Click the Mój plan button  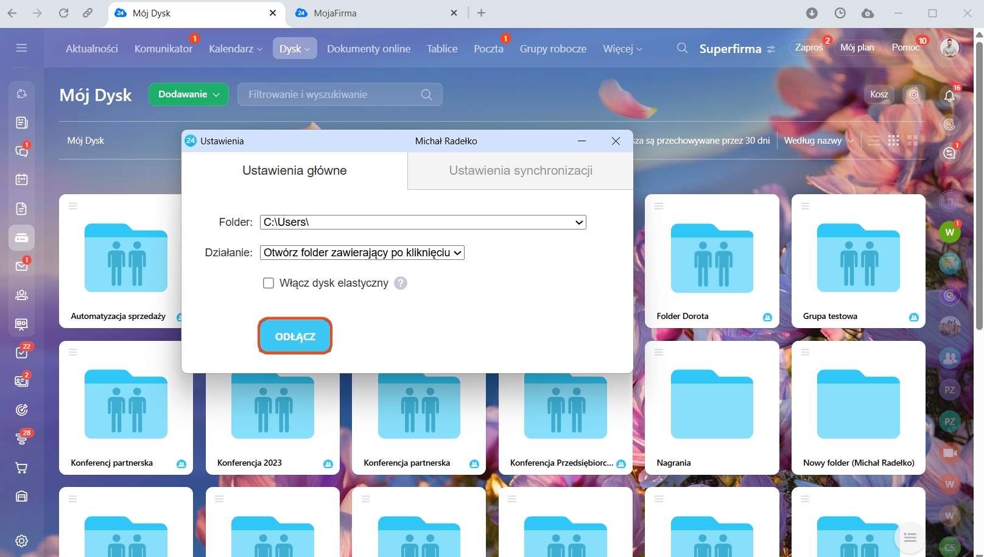857,47
